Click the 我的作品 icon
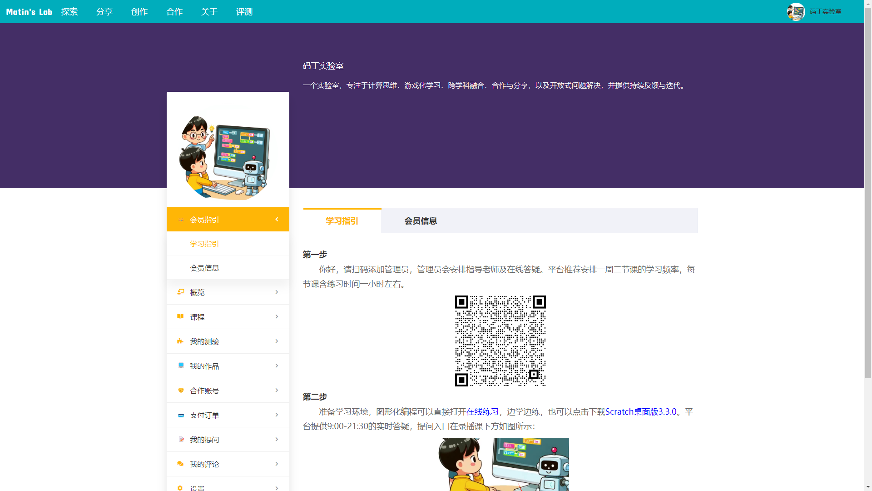Image resolution: width=872 pixels, height=491 pixels. click(x=181, y=366)
